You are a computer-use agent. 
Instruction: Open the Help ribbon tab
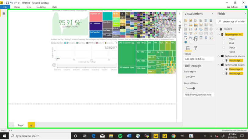(x=55, y=7)
